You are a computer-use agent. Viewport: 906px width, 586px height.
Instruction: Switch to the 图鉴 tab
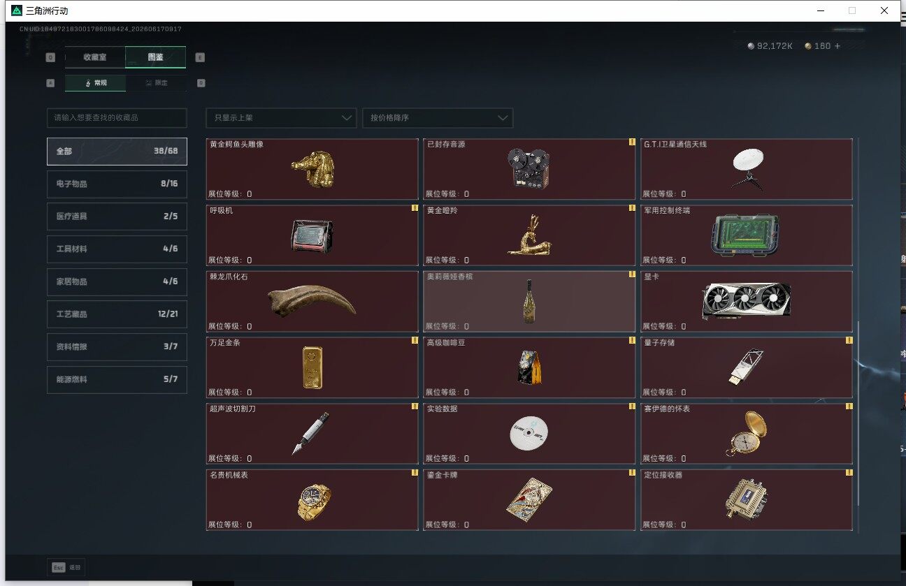(155, 57)
